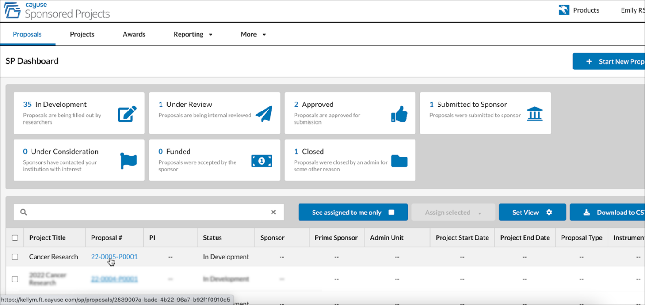Click the Cayuse Sponsored Projects logo icon

[12, 11]
